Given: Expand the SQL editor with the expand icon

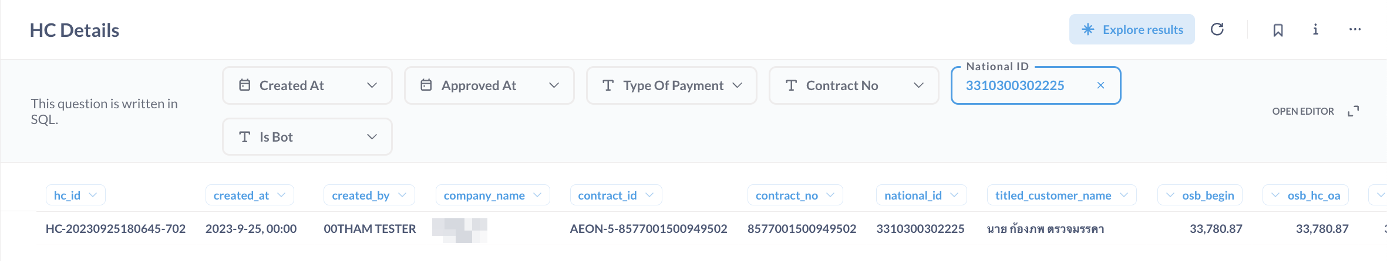Looking at the screenshot, I should click(1354, 111).
